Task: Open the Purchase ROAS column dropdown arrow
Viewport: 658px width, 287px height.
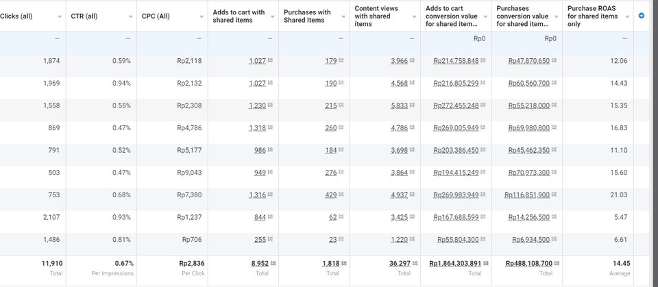Action: [627, 16]
